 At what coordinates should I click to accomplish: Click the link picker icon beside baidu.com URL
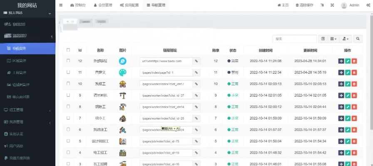point(196,61)
